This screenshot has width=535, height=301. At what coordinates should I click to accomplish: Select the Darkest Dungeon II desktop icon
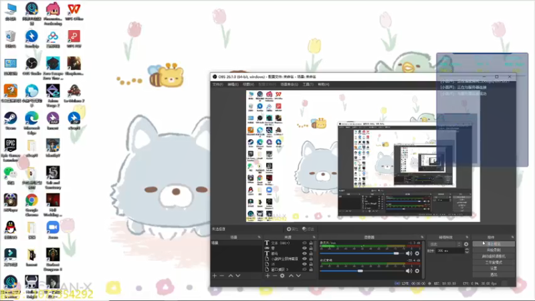(53, 260)
